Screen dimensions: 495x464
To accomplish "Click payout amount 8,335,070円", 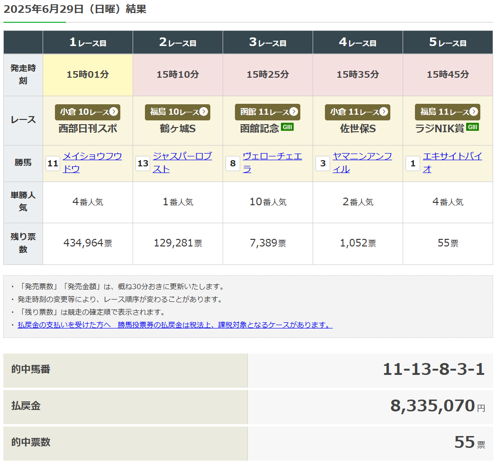I will click(x=438, y=406).
